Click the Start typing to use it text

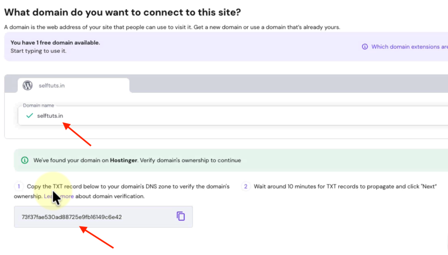[x=38, y=51]
